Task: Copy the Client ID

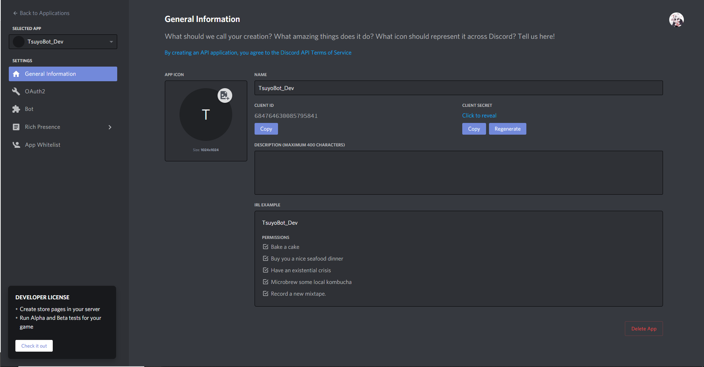Action: coord(266,129)
